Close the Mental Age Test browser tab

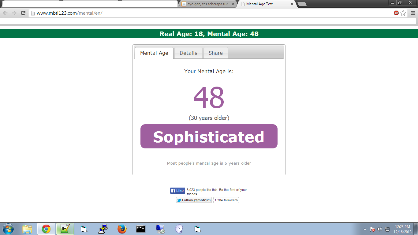[x=292, y=4]
